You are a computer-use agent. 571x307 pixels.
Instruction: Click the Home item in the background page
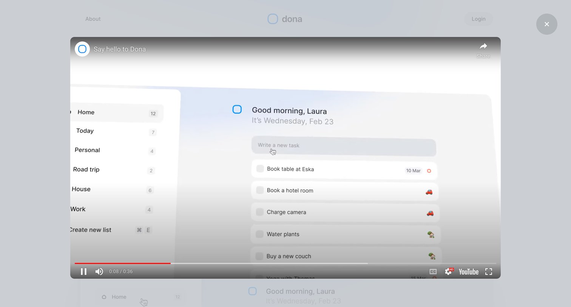pyautogui.click(x=119, y=297)
